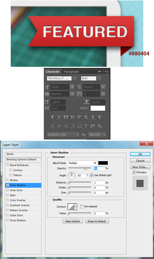Open Character panel flyout menu

pyautogui.click(x=106, y=72)
